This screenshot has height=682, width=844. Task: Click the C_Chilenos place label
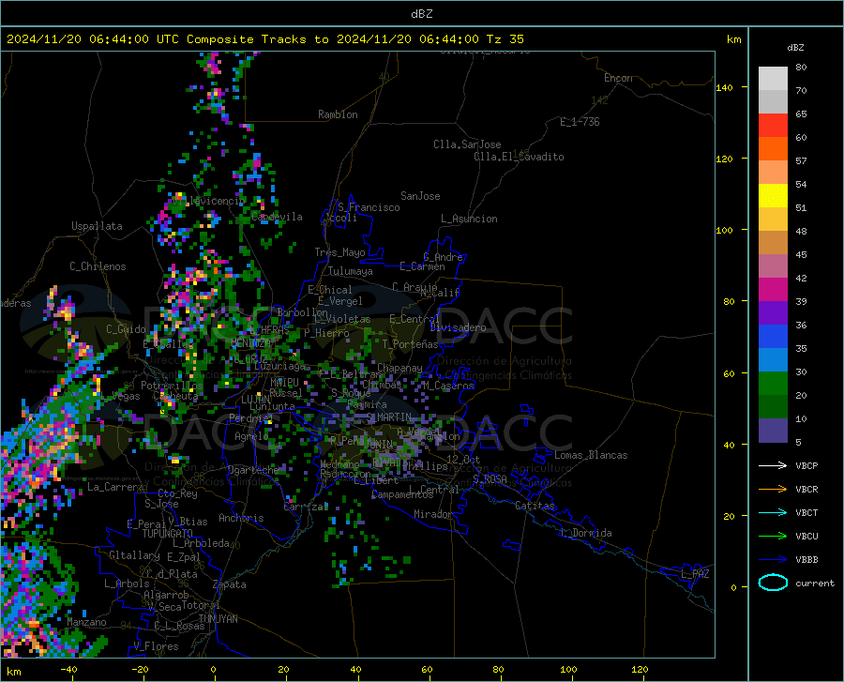click(x=98, y=266)
